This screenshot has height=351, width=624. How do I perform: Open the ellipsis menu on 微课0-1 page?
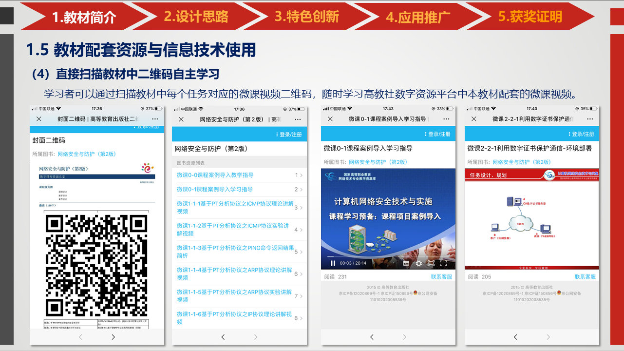click(x=446, y=119)
